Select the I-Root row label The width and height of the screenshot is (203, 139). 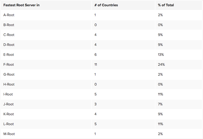click(8, 94)
